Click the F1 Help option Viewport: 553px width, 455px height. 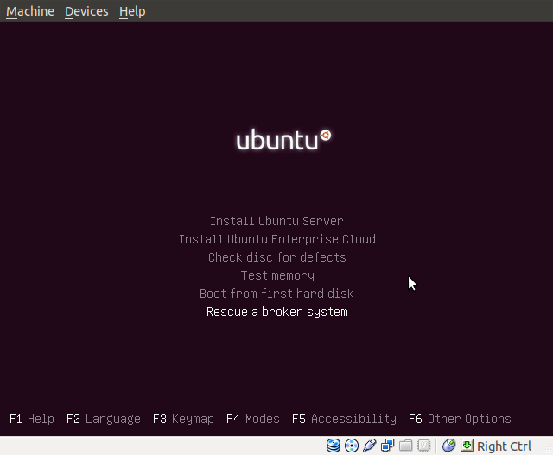pyautogui.click(x=32, y=419)
